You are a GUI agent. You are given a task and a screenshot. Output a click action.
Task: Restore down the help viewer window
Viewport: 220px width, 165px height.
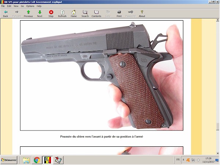pos(213,2)
